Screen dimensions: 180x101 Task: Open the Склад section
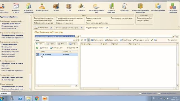click(x=69, y=8)
